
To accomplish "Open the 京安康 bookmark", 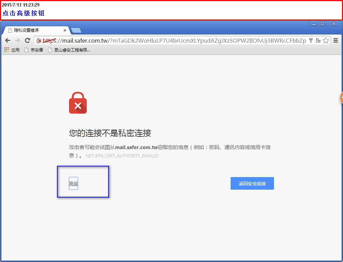I will [x=34, y=50].
